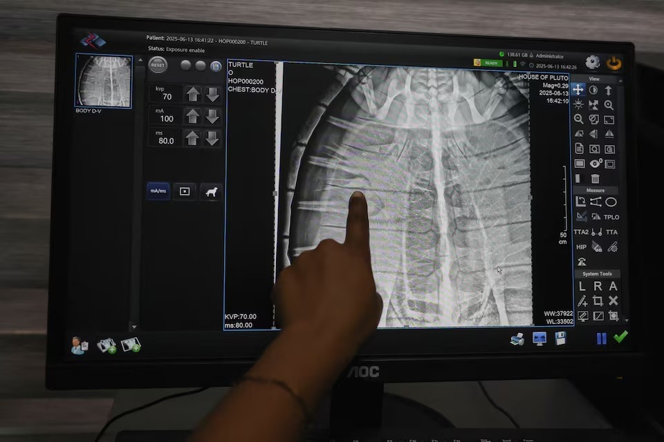Select the VHS heart score tool
This screenshot has width=664, height=442.
[x=597, y=247]
